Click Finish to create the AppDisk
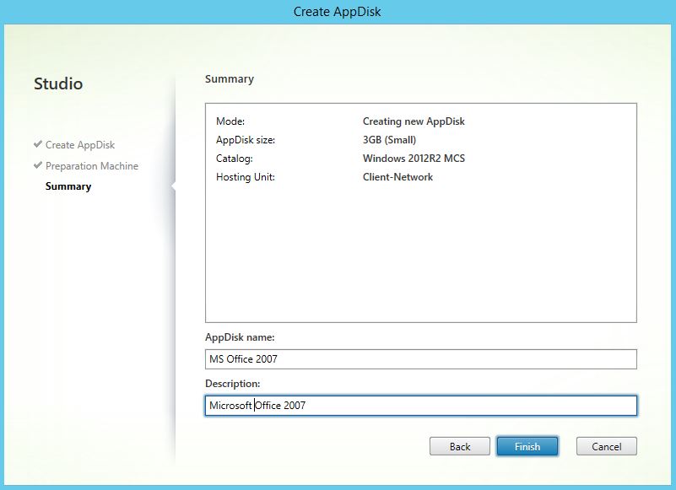This screenshot has height=490, width=676. [x=527, y=446]
